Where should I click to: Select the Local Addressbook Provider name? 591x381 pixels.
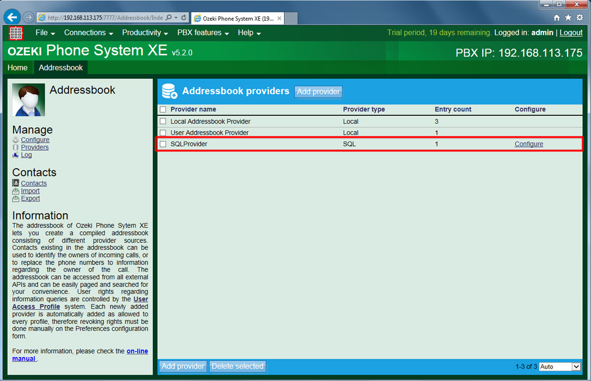(210, 121)
